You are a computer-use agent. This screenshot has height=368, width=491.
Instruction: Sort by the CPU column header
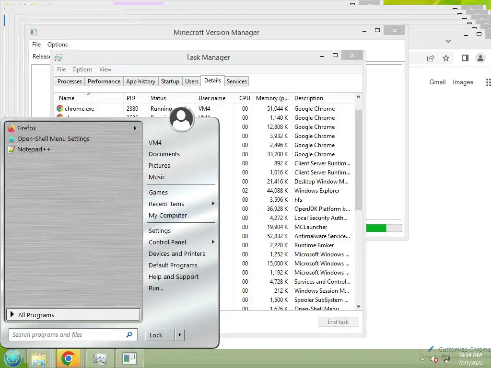click(x=243, y=98)
